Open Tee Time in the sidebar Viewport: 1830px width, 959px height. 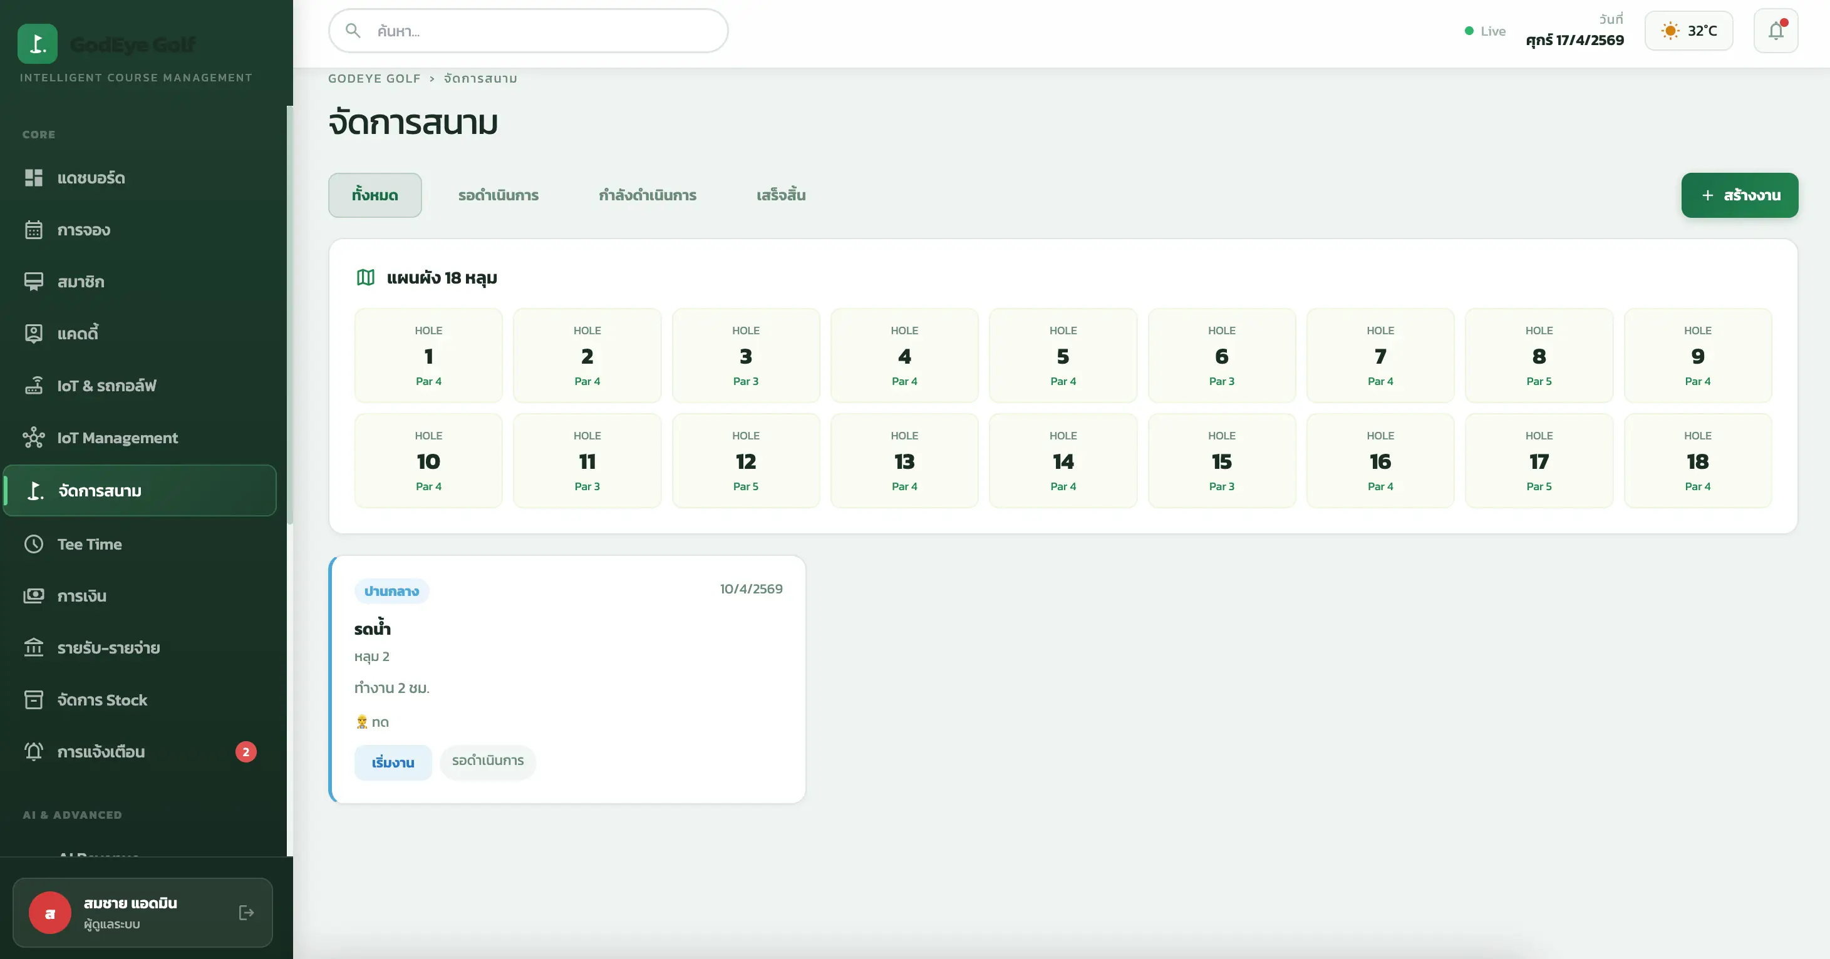(139, 545)
